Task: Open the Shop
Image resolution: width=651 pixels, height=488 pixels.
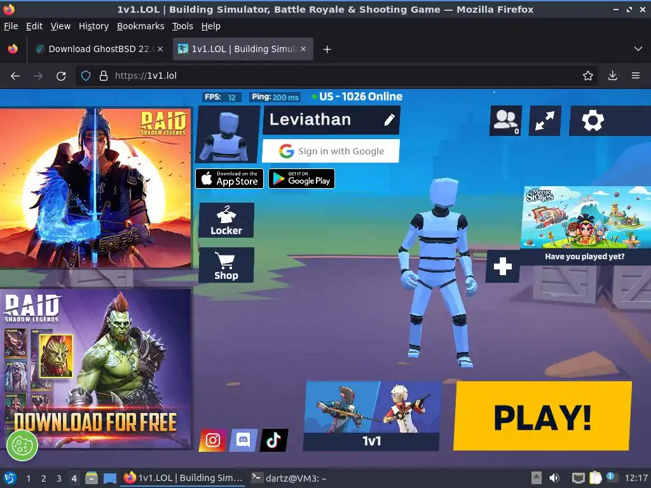Action: pos(226,265)
